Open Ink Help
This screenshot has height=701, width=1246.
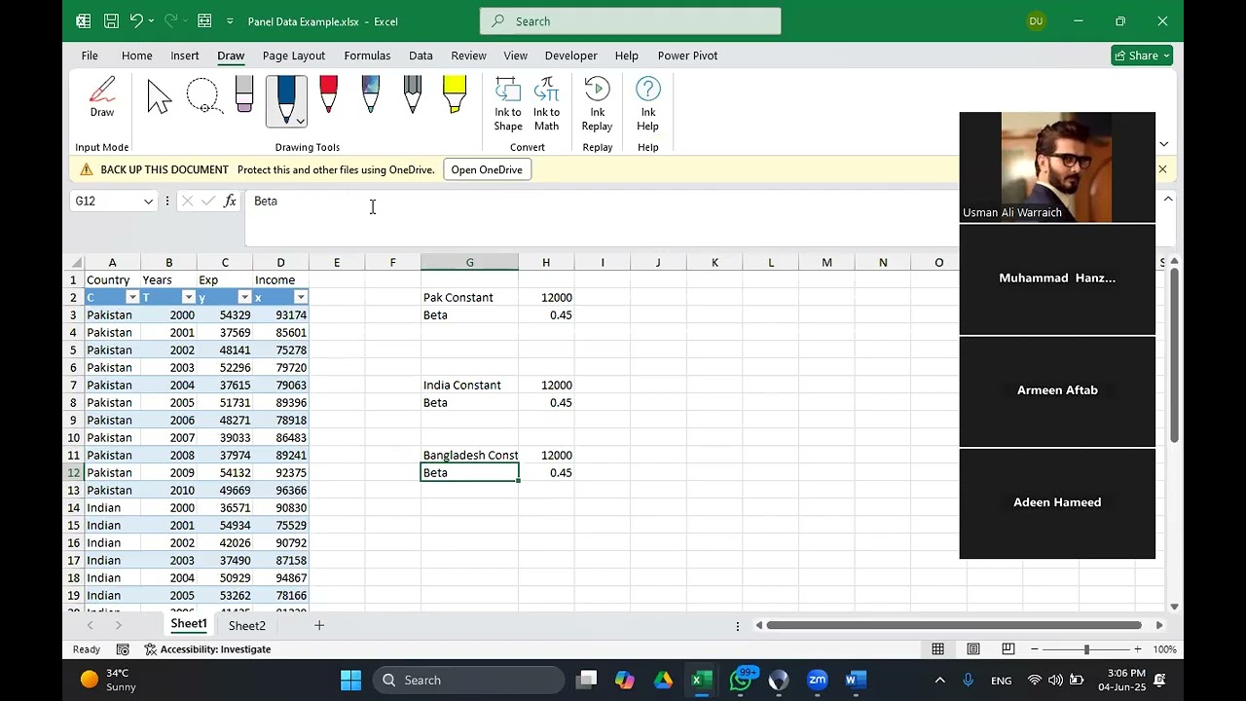[x=648, y=104]
